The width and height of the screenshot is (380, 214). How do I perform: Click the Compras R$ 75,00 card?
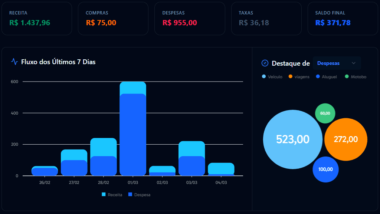[x=113, y=19]
